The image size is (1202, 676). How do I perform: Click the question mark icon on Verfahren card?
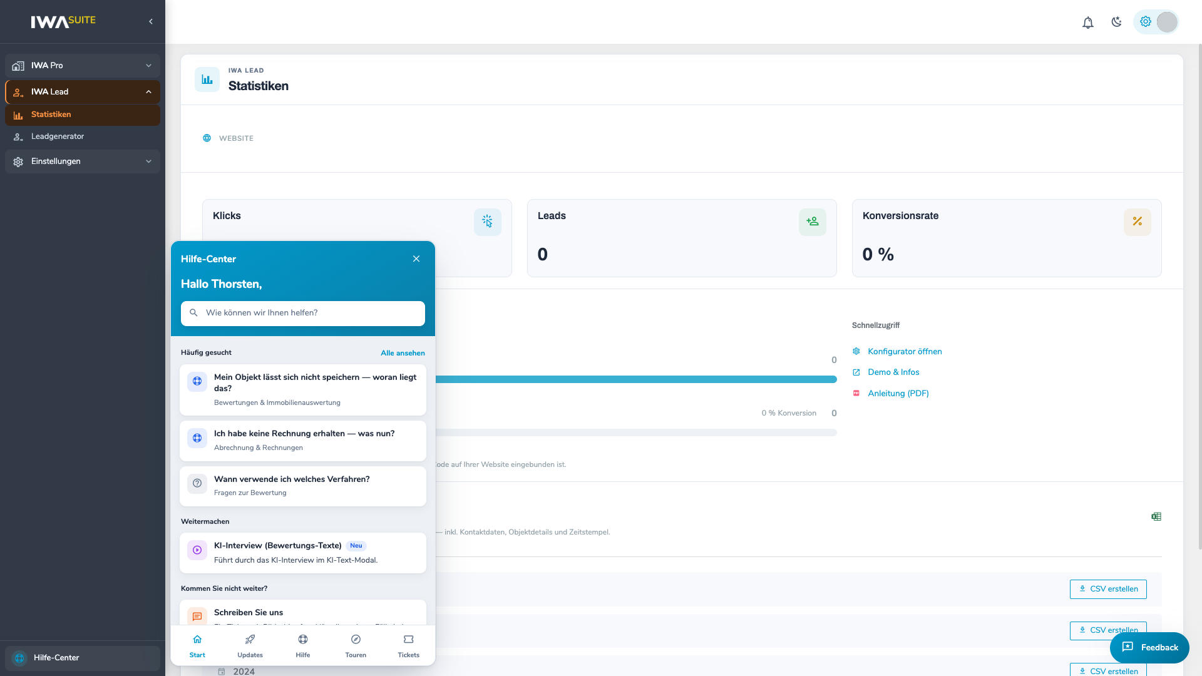point(197,483)
